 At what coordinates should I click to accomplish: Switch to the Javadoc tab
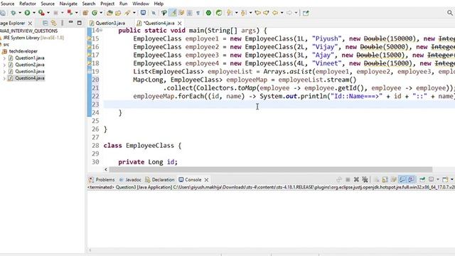[130, 180]
